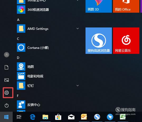Open Task View on the taskbar
The height and width of the screenshot is (122, 142).
tap(19, 117)
